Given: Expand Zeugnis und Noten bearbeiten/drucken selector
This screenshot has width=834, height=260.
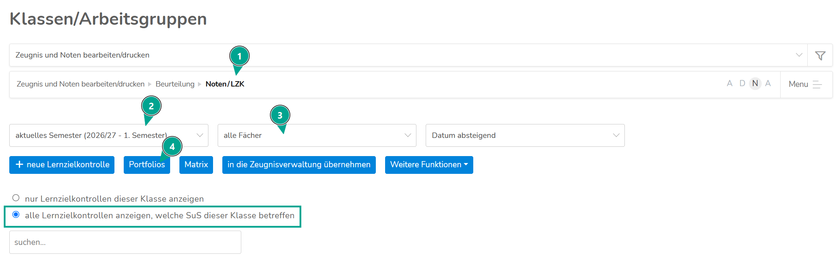Looking at the screenshot, I should pyautogui.click(x=408, y=55).
